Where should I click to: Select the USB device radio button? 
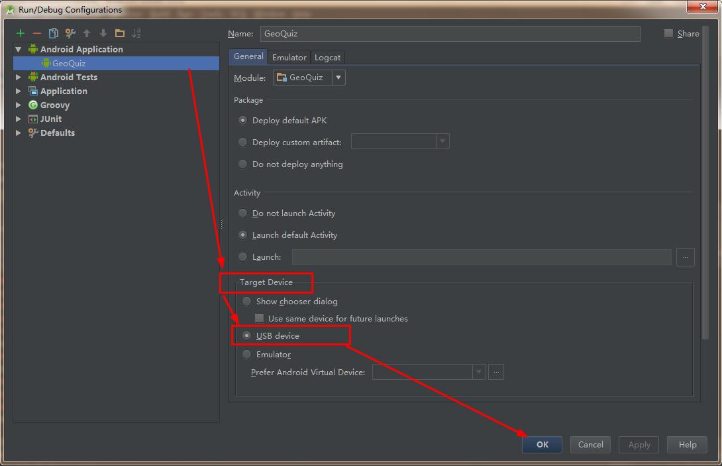(x=247, y=335)
